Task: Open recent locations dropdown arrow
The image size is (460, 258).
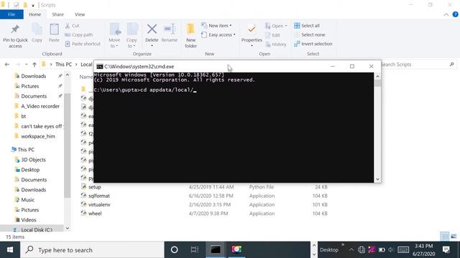Action: tap(26, 64)
